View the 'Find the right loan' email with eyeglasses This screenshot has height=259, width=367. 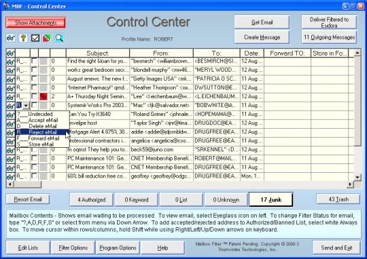[x=11, y=62]
